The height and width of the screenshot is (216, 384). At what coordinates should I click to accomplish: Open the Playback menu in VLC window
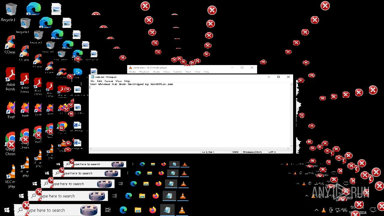[x=144, y=72]
